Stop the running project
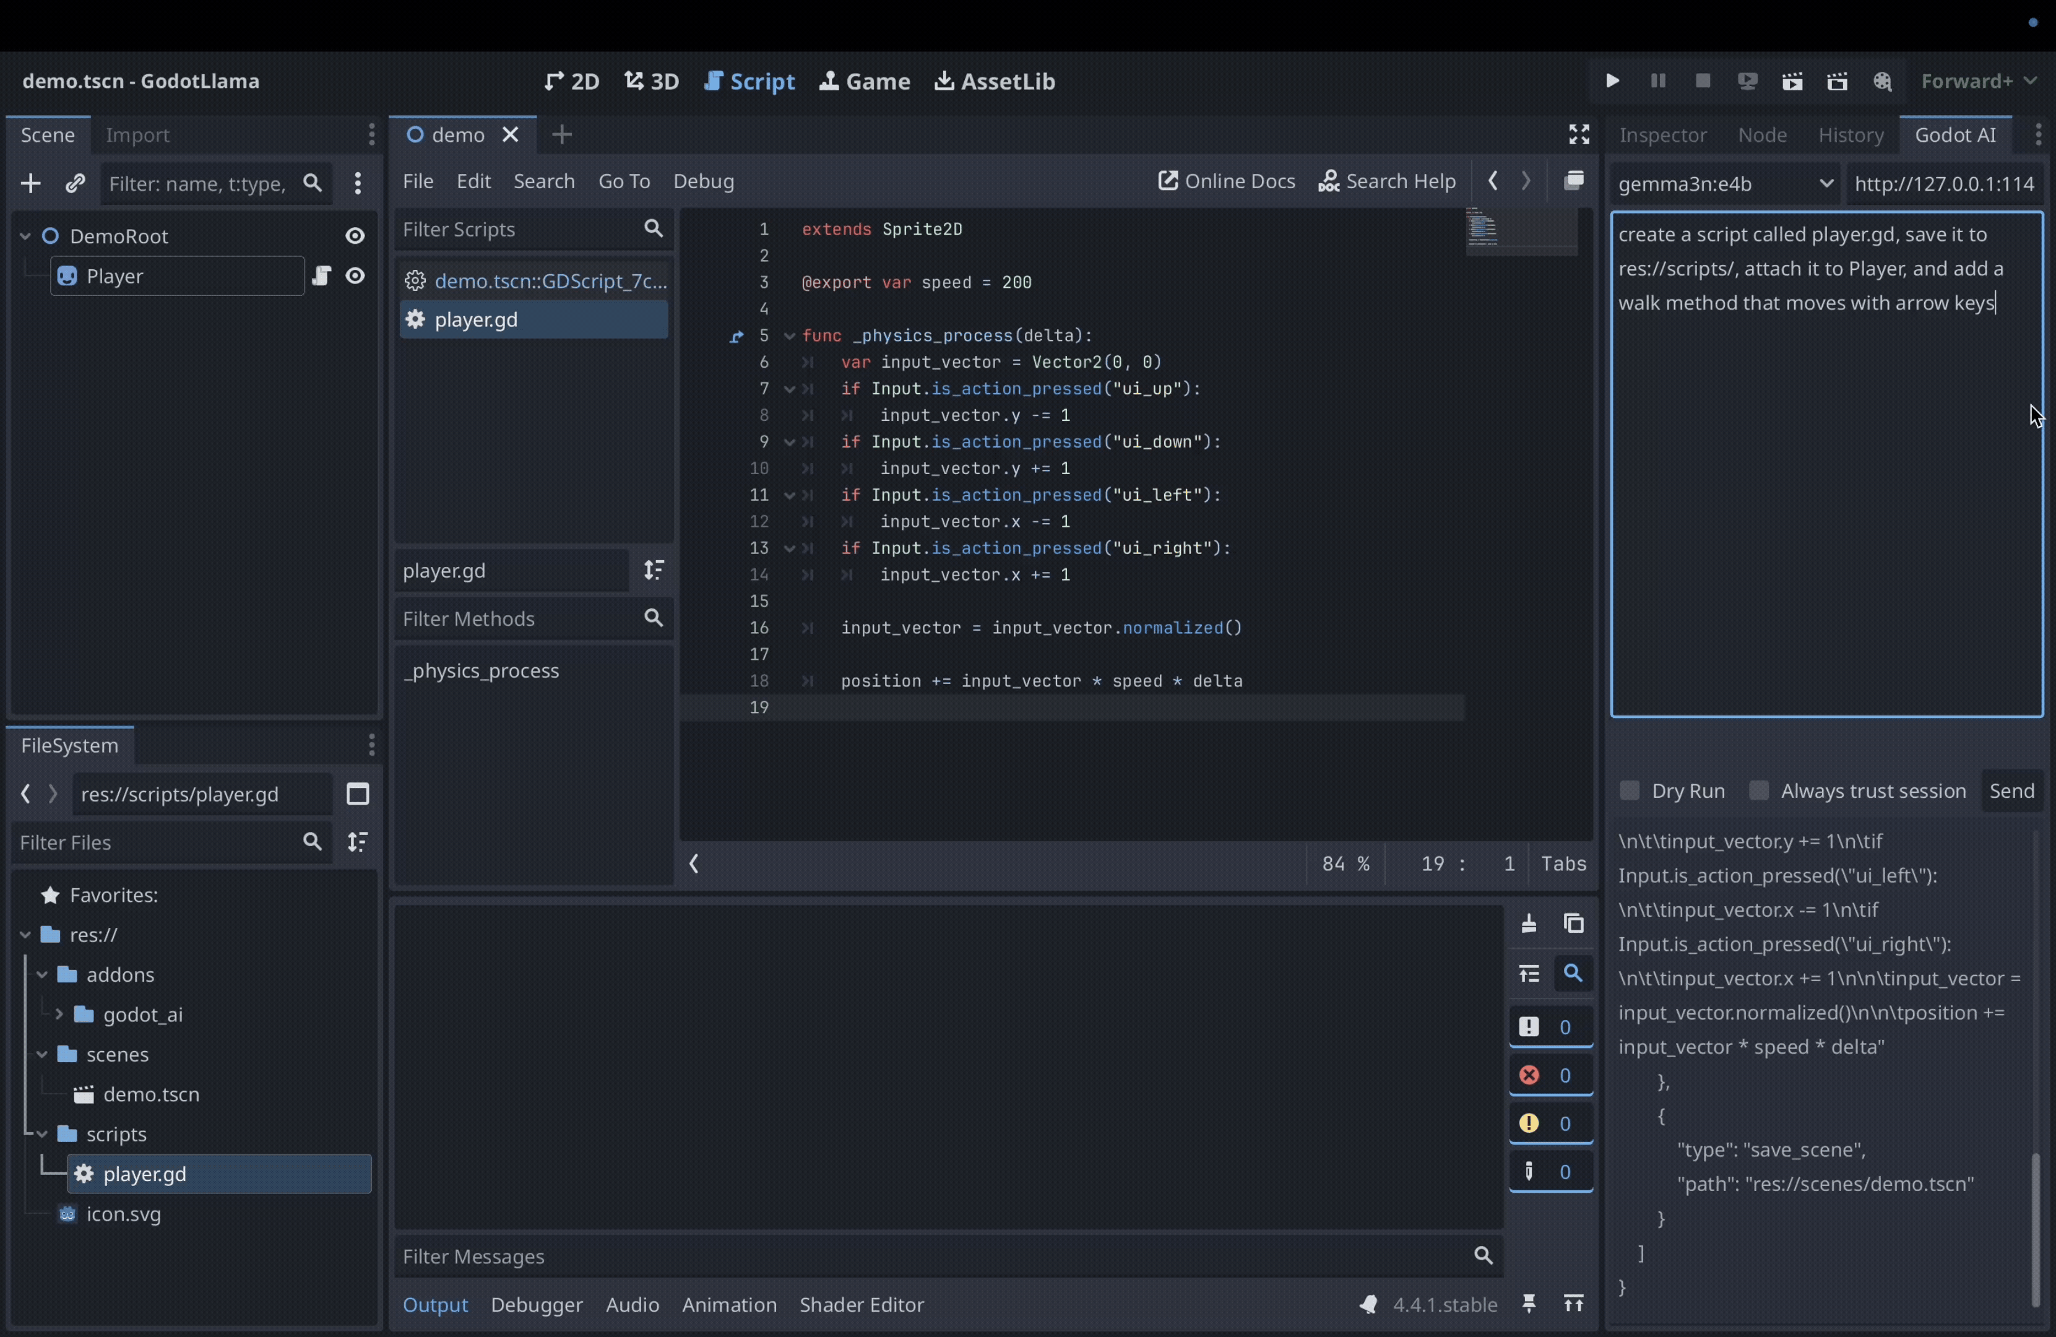This screenshot has height=1337, width=2056. [1703, 81]
